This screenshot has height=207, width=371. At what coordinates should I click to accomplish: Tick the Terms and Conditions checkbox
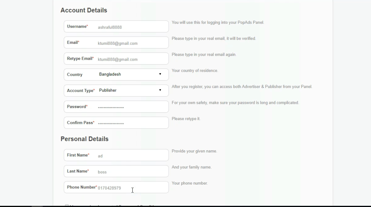coord(67,206)
